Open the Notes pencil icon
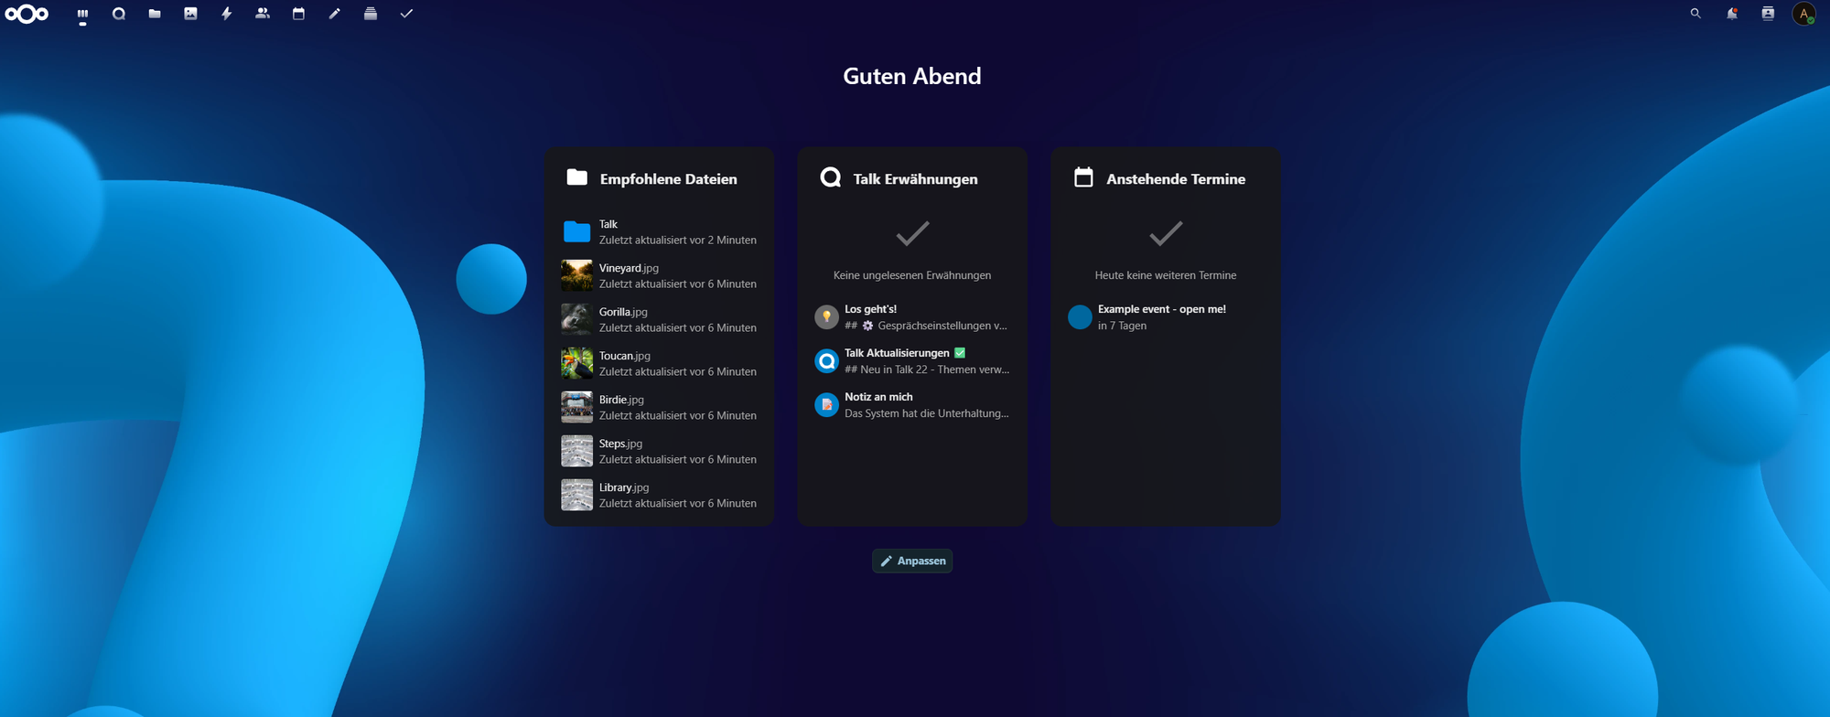 [x=335, y=14]
